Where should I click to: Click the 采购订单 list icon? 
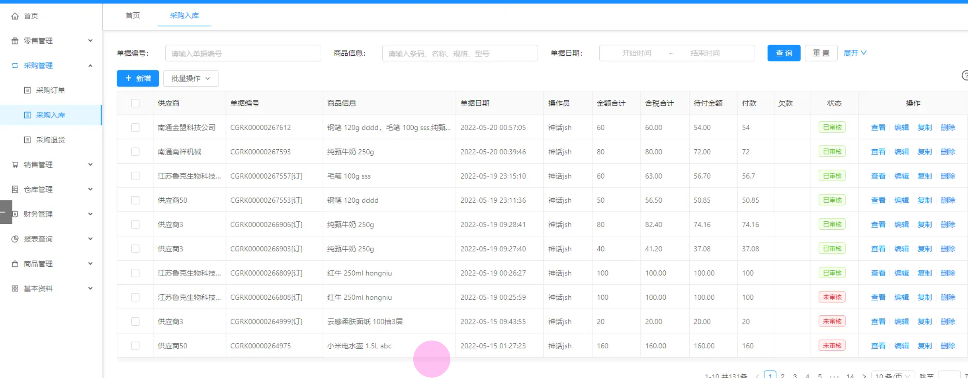click(x=27, y=90)
